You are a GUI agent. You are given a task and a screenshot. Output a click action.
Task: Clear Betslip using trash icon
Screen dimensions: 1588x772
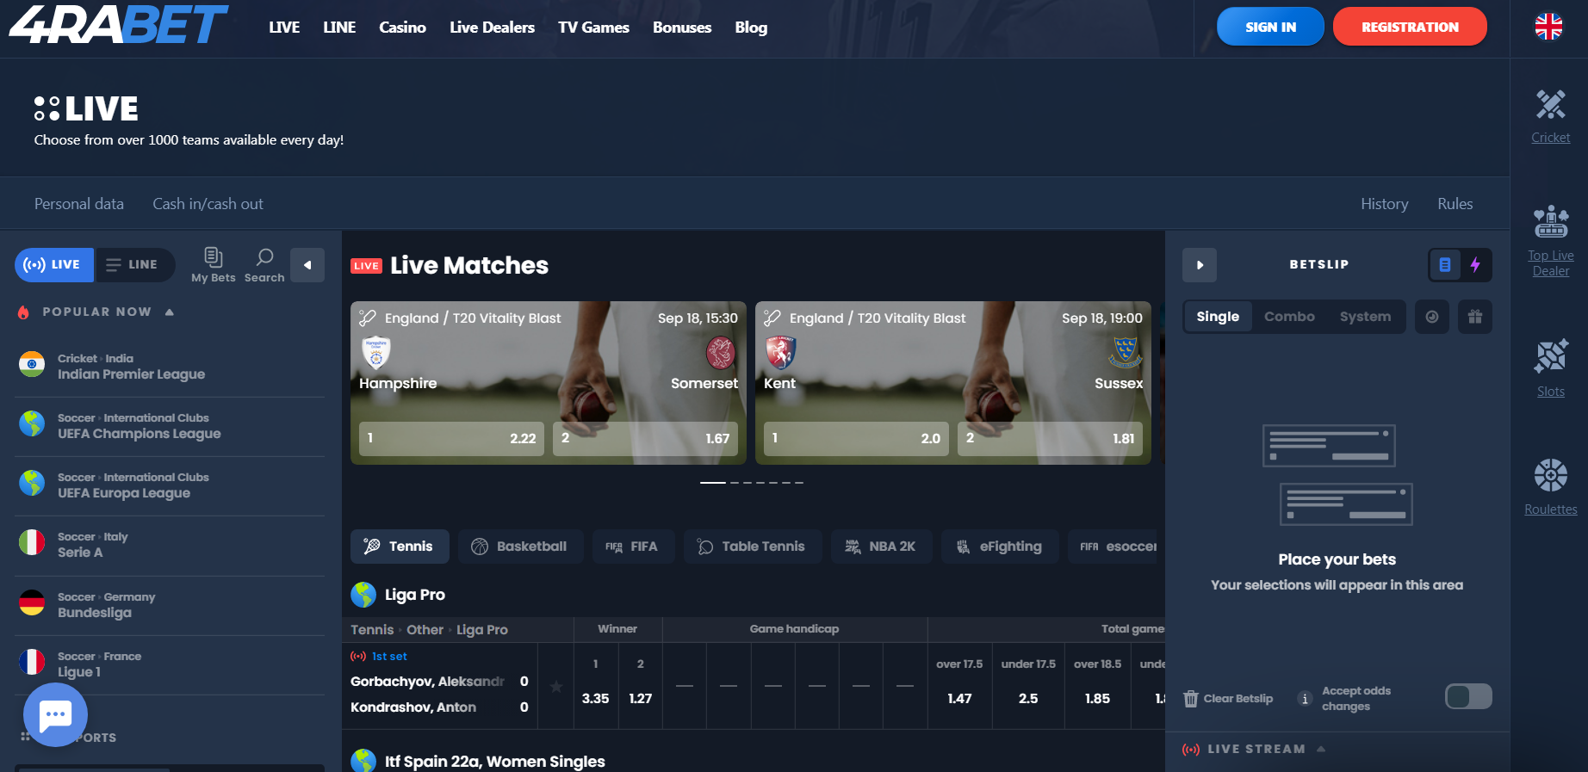(1191, 699)
